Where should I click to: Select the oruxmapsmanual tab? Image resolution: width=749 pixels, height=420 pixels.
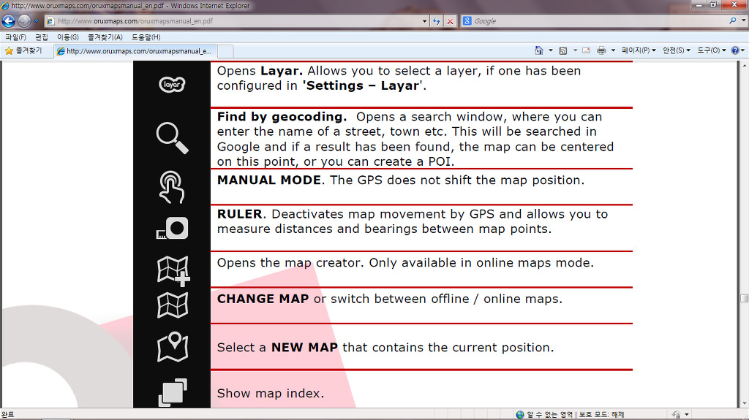(x=135, y=51)
